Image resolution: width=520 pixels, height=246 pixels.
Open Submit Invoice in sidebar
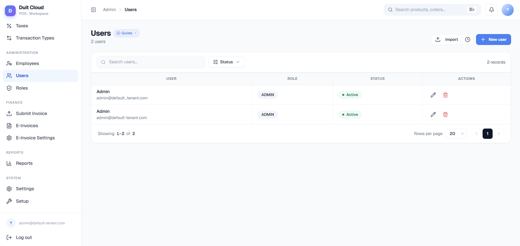(x=40, y=113)
